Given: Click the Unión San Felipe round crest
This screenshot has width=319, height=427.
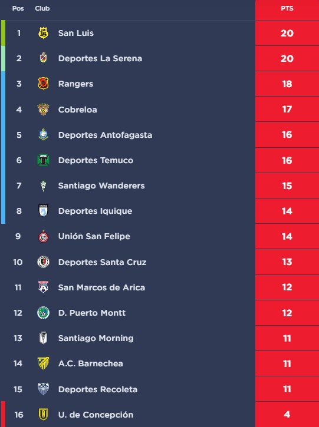Looking at the screenshot, I should 43,236.
